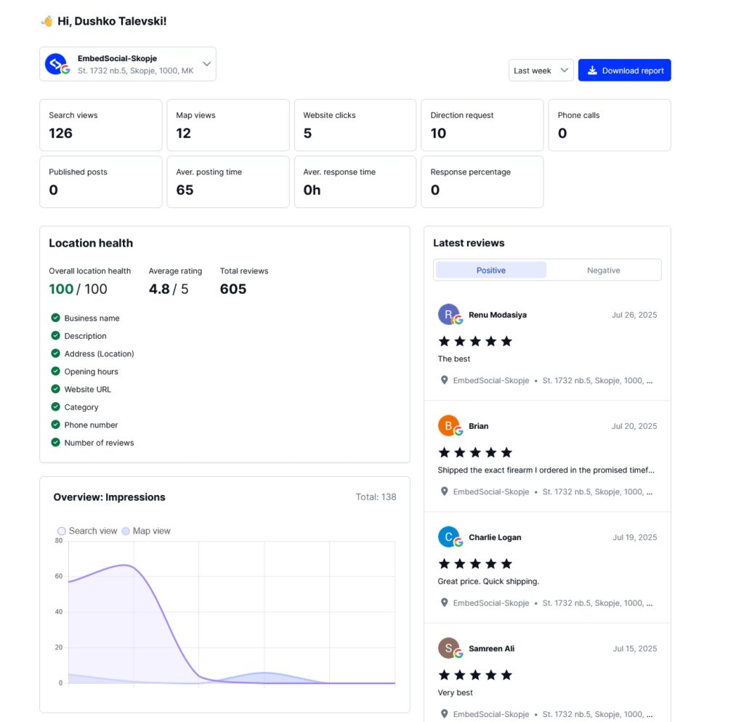The height and width of the screenshot is (722, 744).
Task: Open the Last week period dropdown
Action: (541, 71)
